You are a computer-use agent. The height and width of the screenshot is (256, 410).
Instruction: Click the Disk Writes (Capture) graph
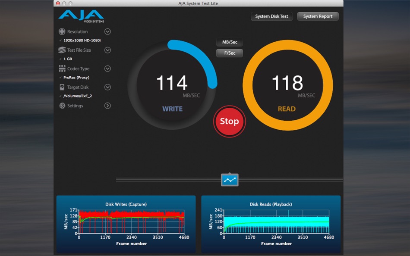point(126,224)
